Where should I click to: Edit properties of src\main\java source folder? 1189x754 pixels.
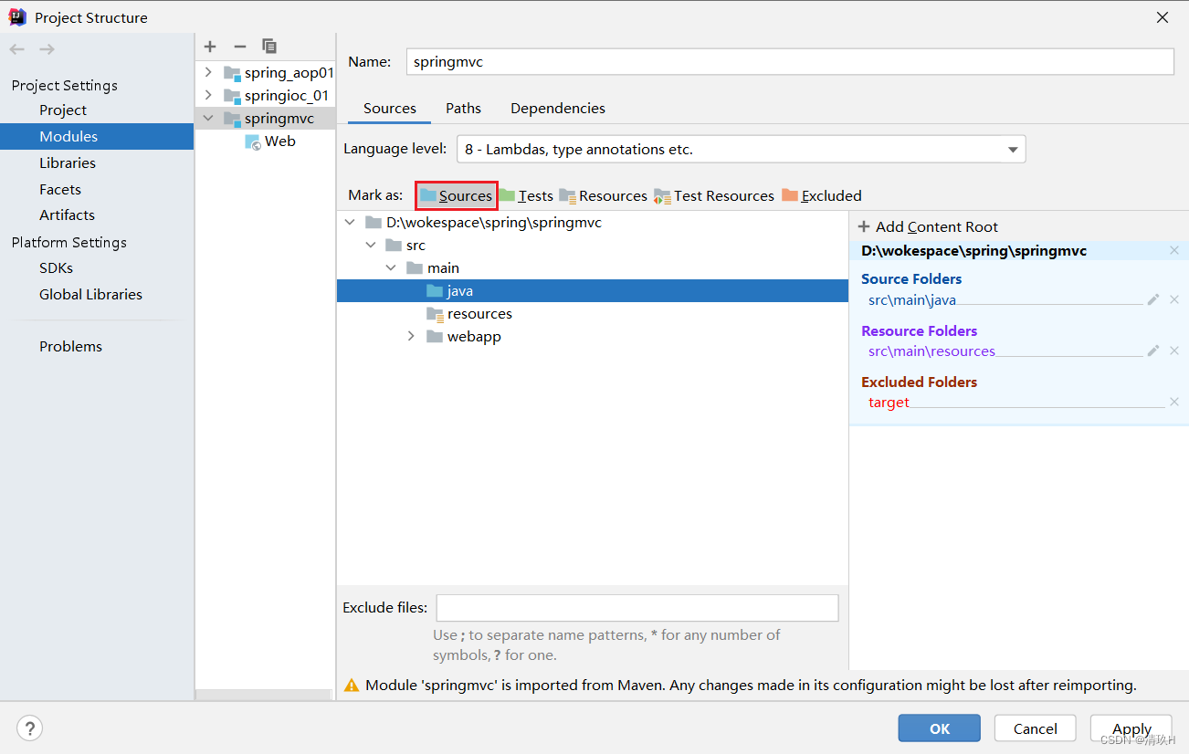click(x=1153, y=299)
